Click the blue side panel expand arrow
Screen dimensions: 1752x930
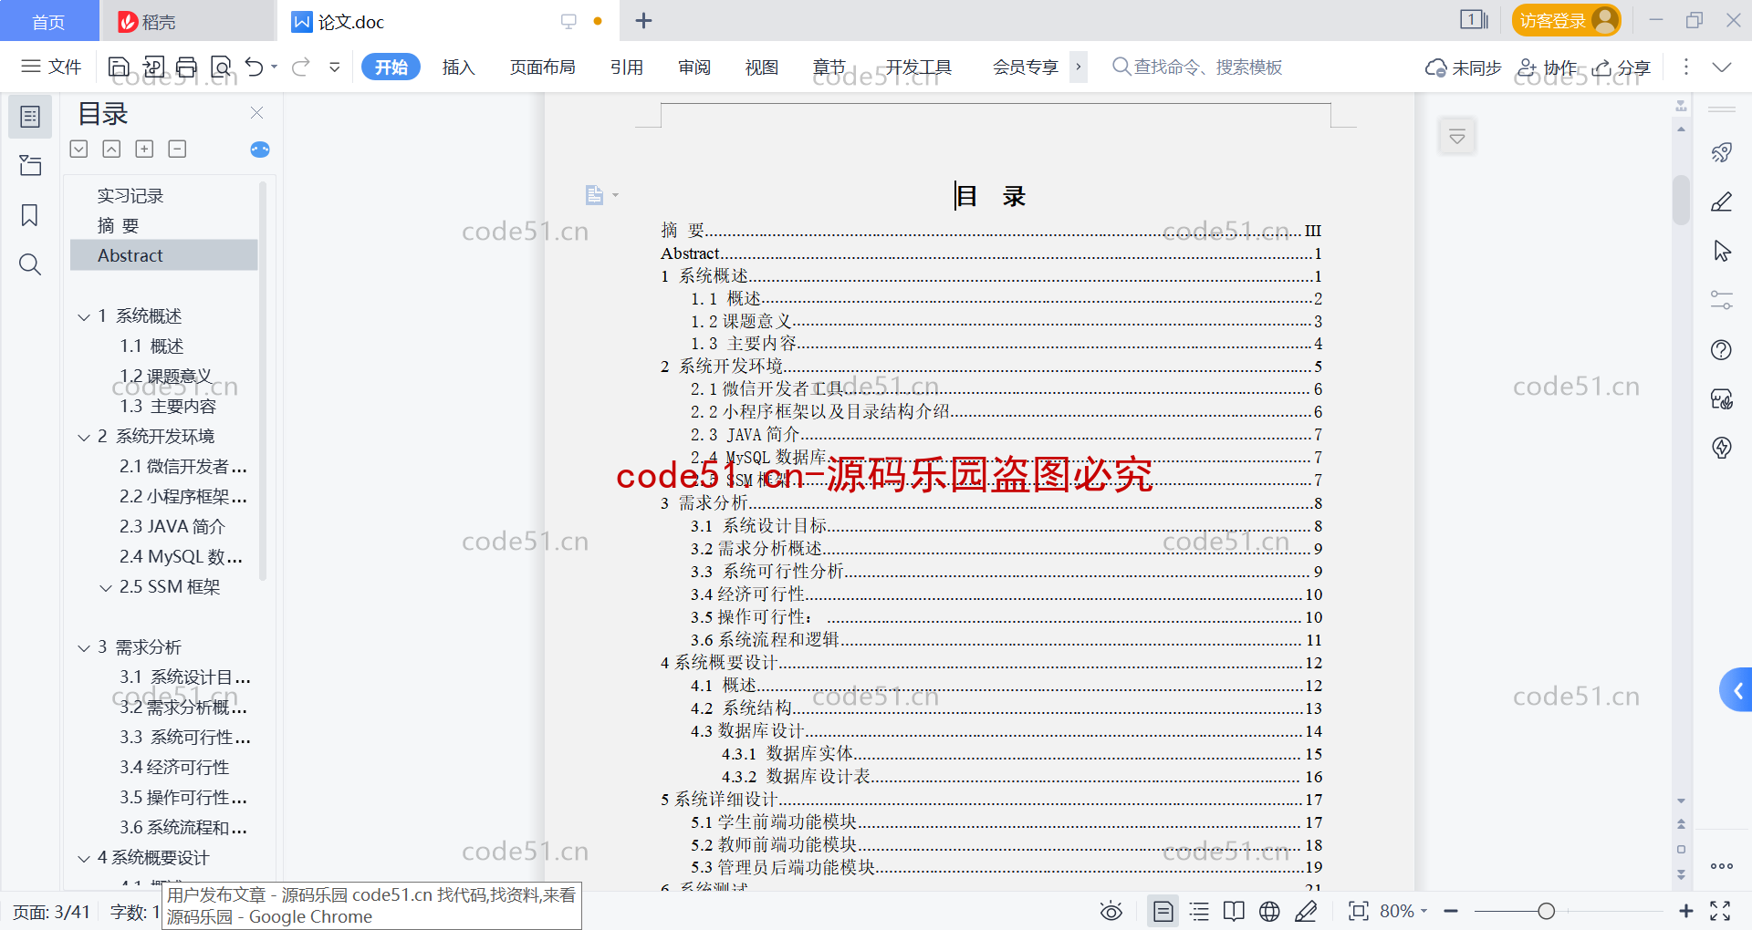(1736, 690)
